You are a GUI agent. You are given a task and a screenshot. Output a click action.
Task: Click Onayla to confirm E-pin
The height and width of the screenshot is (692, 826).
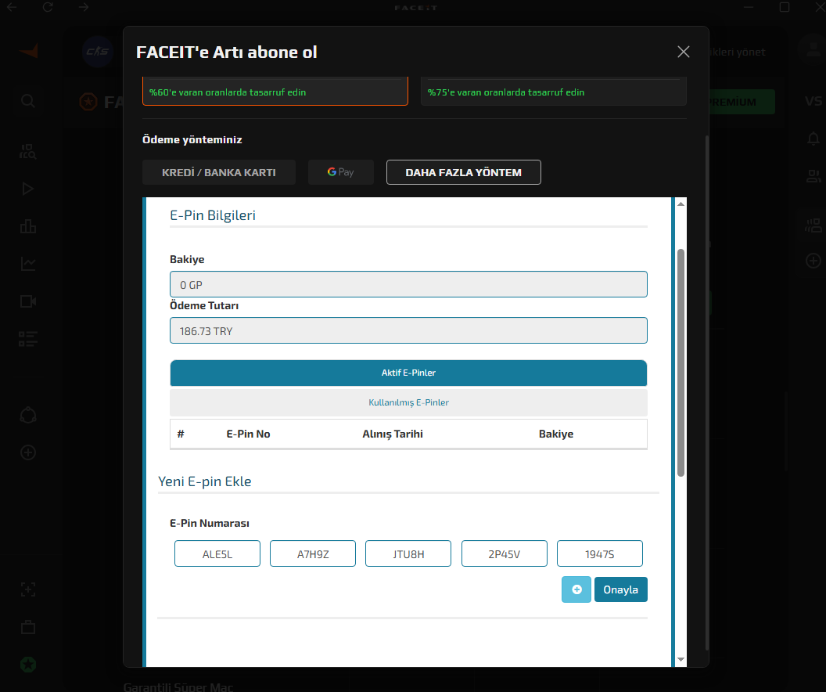click(620, 589)
